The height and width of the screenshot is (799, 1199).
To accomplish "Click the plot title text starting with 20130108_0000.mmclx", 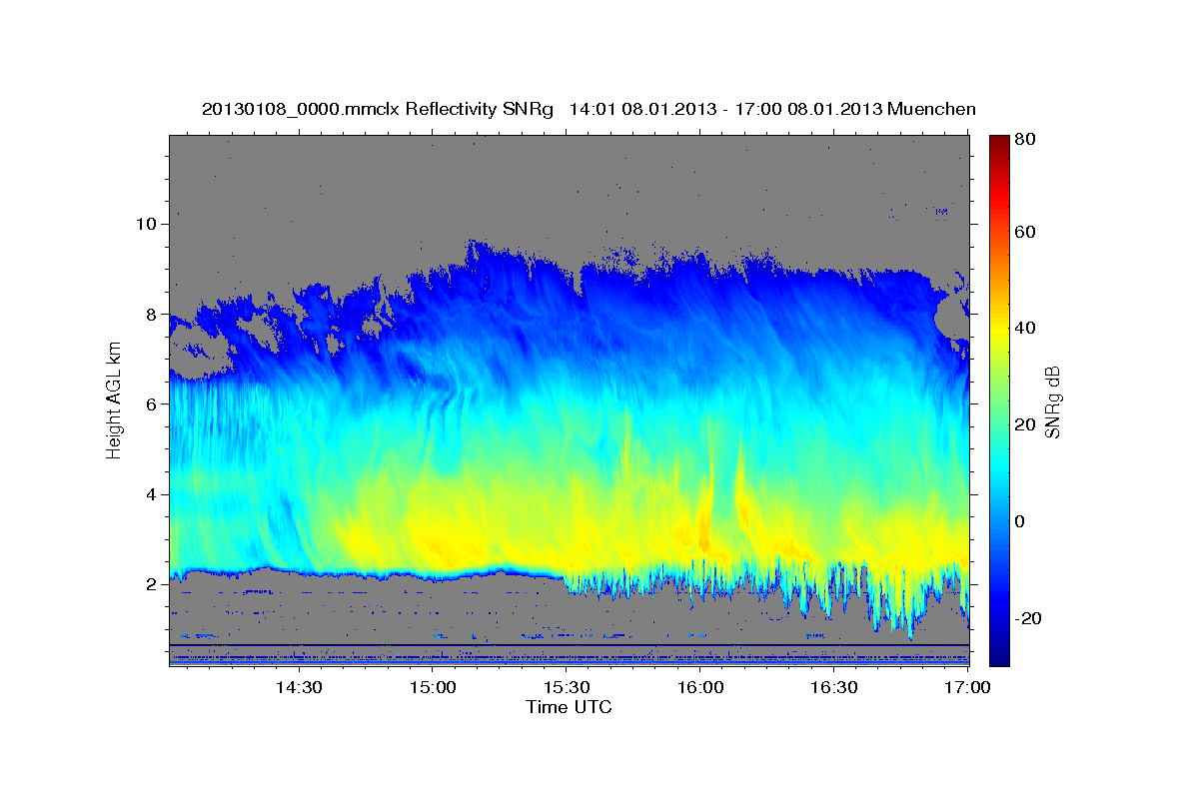I will [589, 109].
